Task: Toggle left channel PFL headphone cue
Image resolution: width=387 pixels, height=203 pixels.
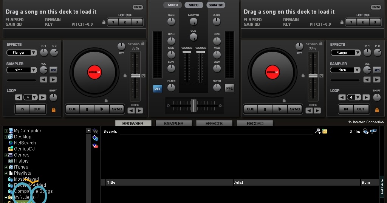Action: 158,89
